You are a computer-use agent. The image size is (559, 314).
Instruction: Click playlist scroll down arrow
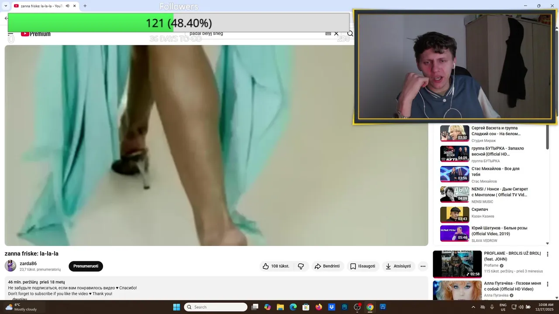coord(548,243)
